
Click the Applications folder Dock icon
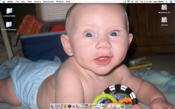point(114,106)
